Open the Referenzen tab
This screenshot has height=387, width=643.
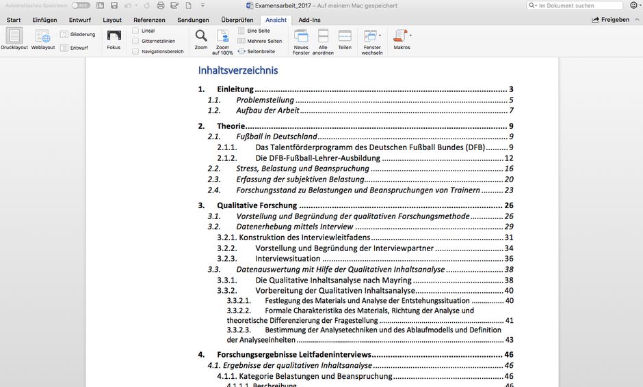149,20
